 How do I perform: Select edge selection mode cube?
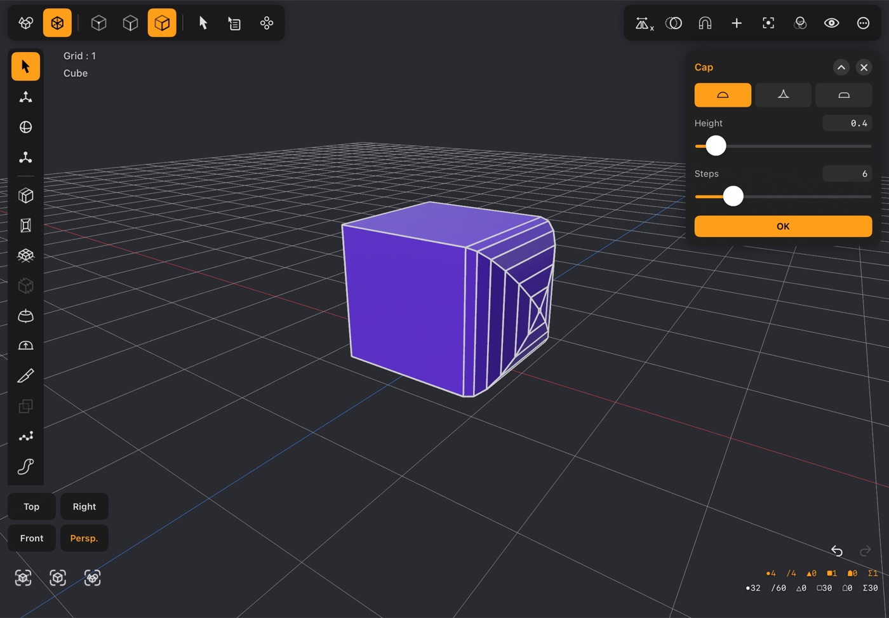[130, 23]
